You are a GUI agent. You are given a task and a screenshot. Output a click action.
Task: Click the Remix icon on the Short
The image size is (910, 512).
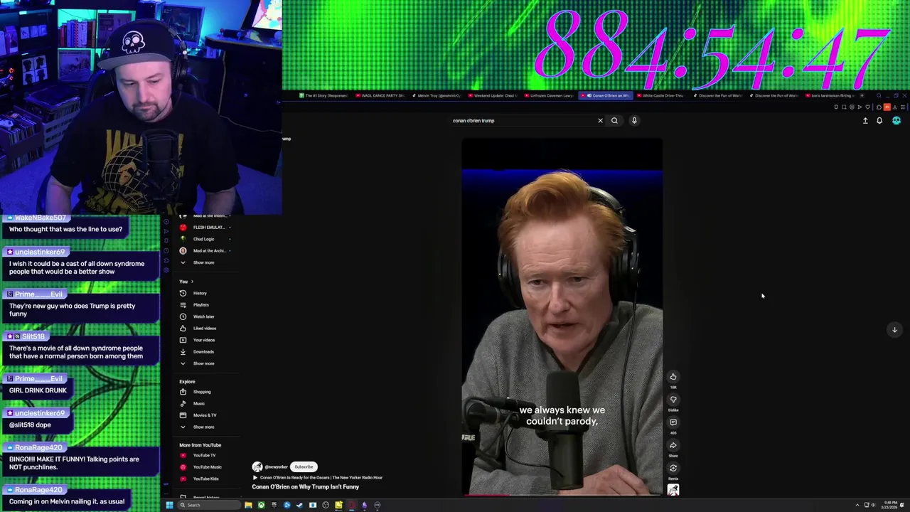[673, 469]
